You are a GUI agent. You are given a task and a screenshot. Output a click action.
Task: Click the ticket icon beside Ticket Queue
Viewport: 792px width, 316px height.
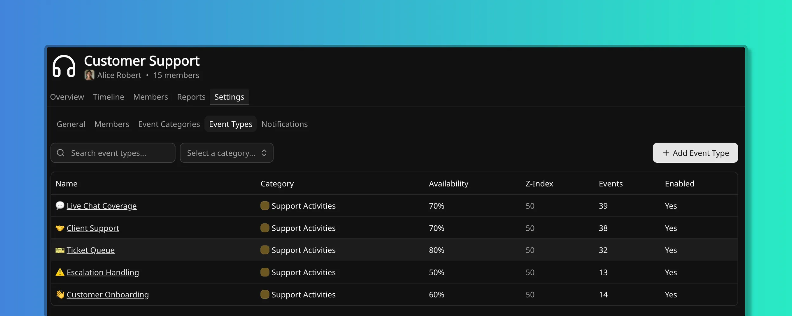[x=60, y=250]
